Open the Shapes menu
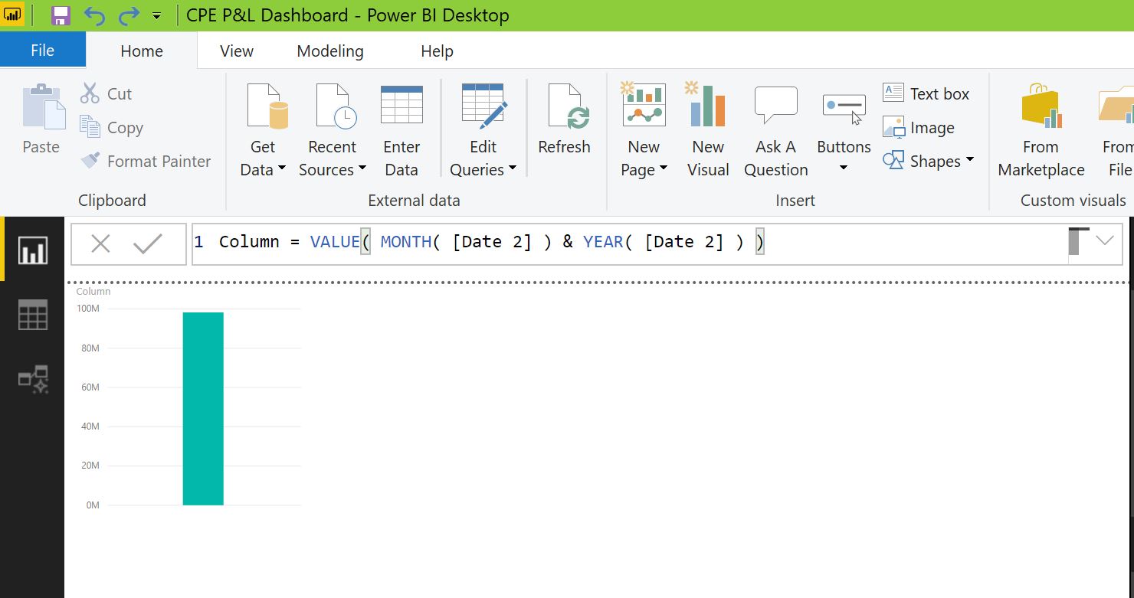Image resolution: width=1134 pixels, height=598 pixels. (928, 161)
